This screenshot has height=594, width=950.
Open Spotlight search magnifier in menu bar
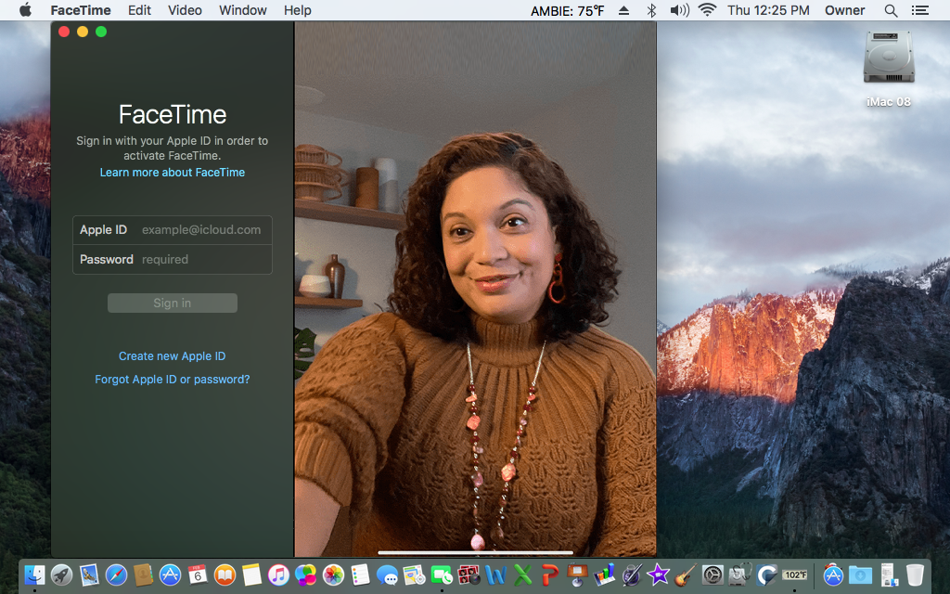[891, 10]
